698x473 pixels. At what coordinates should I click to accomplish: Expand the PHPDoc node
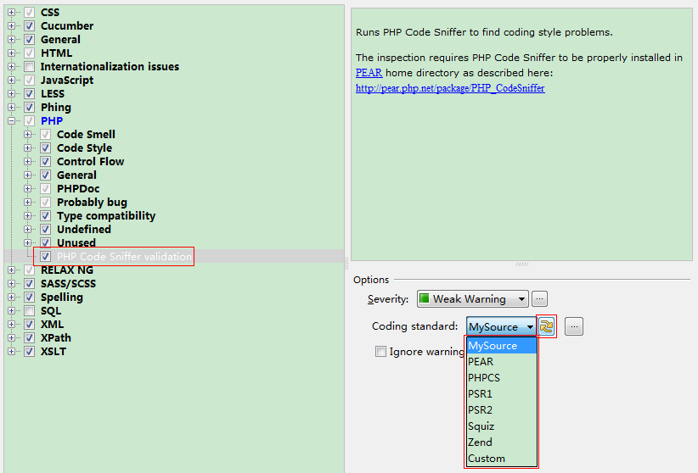coord(28,188)
